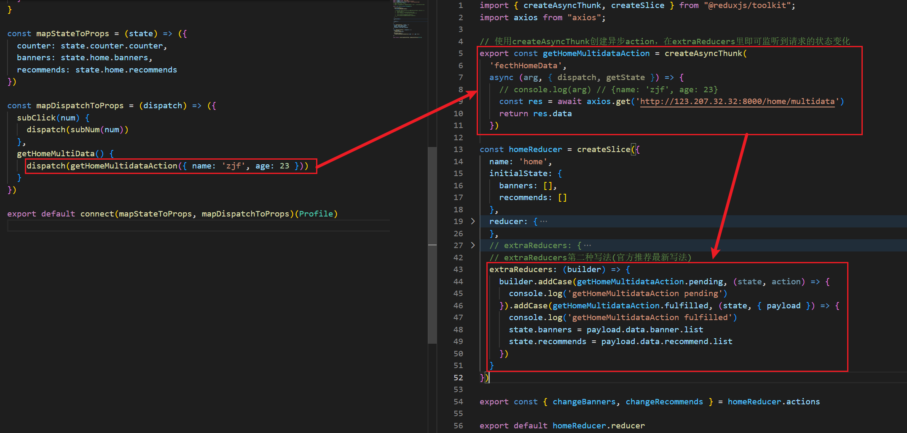Click line number 5 in the gutter
The height and width of the screenshot is (433, 907).
coord(461,53)
